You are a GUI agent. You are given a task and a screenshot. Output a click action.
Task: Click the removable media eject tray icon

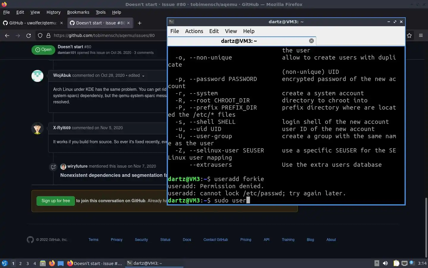click(377, 263)
